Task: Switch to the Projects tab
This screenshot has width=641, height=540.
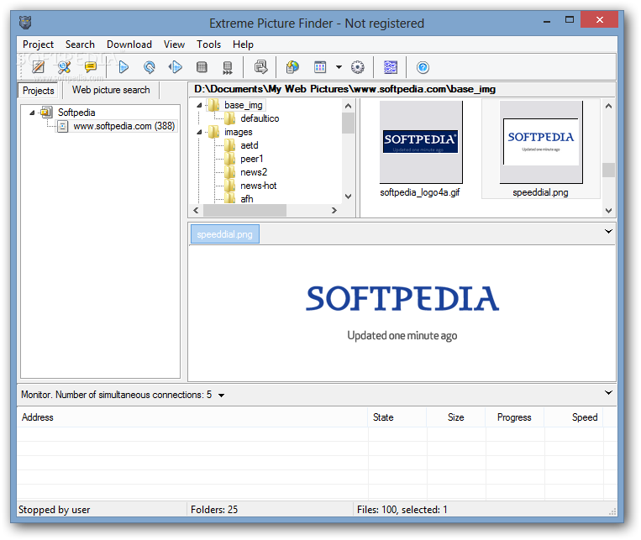Action: coord(39,91)
